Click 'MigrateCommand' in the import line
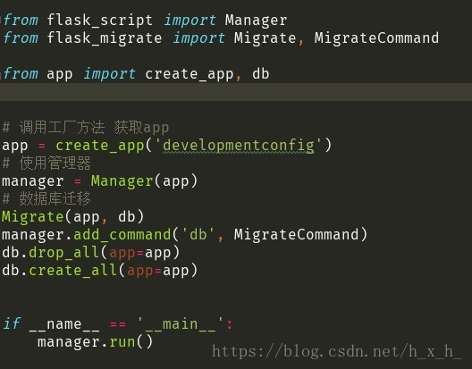The height and width of the screenshot is (369, 472). pos(376,38)
